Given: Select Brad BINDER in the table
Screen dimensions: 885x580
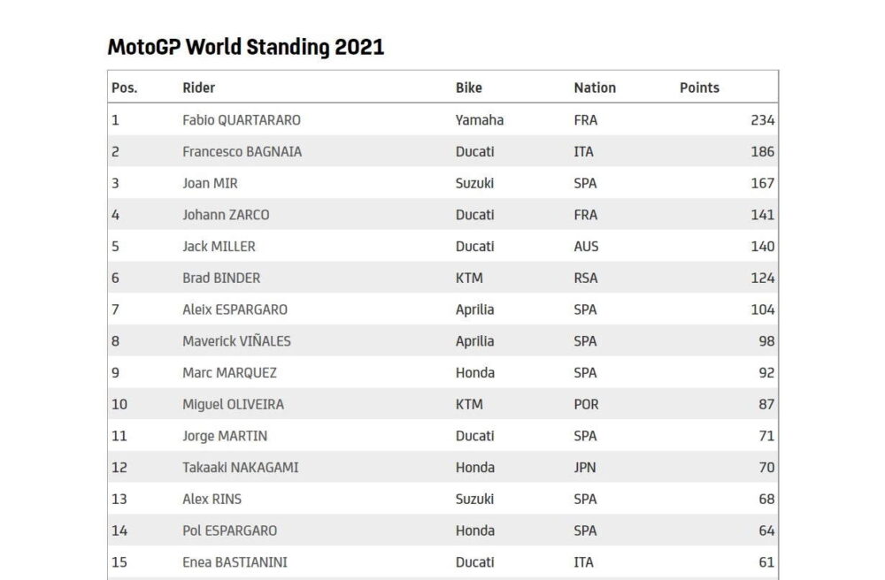Looking at the screenshot, I should coord(221,278).
